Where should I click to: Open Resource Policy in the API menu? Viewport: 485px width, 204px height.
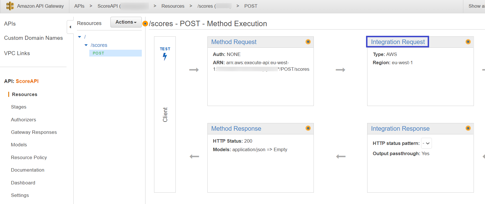[29, 157]
